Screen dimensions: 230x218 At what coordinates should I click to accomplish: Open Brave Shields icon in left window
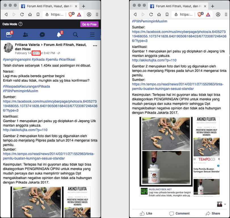(71, 14)
